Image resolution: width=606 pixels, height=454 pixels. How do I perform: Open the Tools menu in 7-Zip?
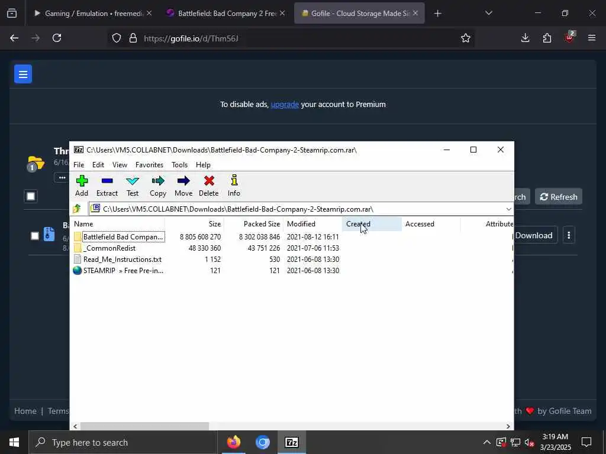[180, 165]
